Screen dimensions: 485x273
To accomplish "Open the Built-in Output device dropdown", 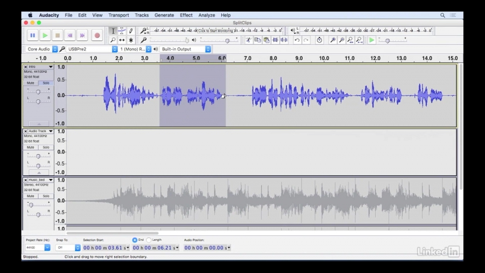I will pyautogui.click(x=186, y=49).
